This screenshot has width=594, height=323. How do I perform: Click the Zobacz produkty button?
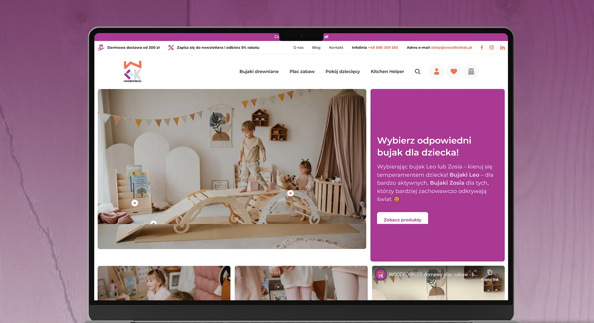[402, 219]
